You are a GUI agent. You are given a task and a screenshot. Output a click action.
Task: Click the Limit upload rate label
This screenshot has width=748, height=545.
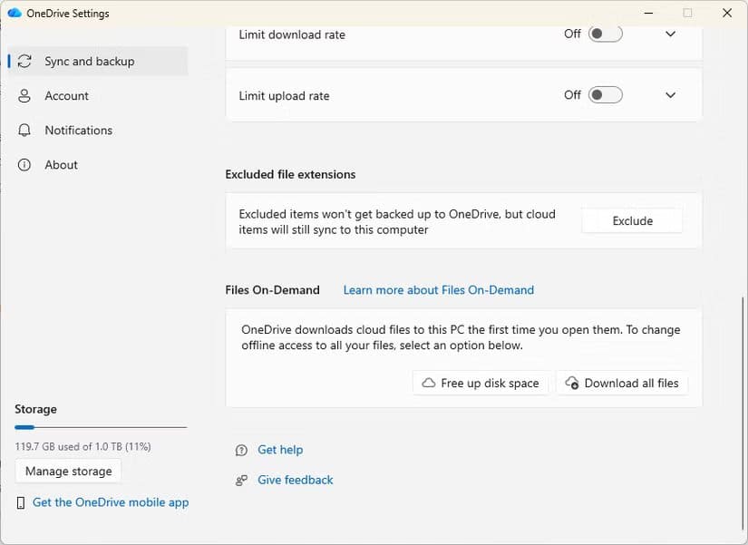[x=285, y=96]
